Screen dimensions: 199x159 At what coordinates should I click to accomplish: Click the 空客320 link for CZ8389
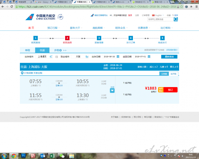[x=59, y=85]
